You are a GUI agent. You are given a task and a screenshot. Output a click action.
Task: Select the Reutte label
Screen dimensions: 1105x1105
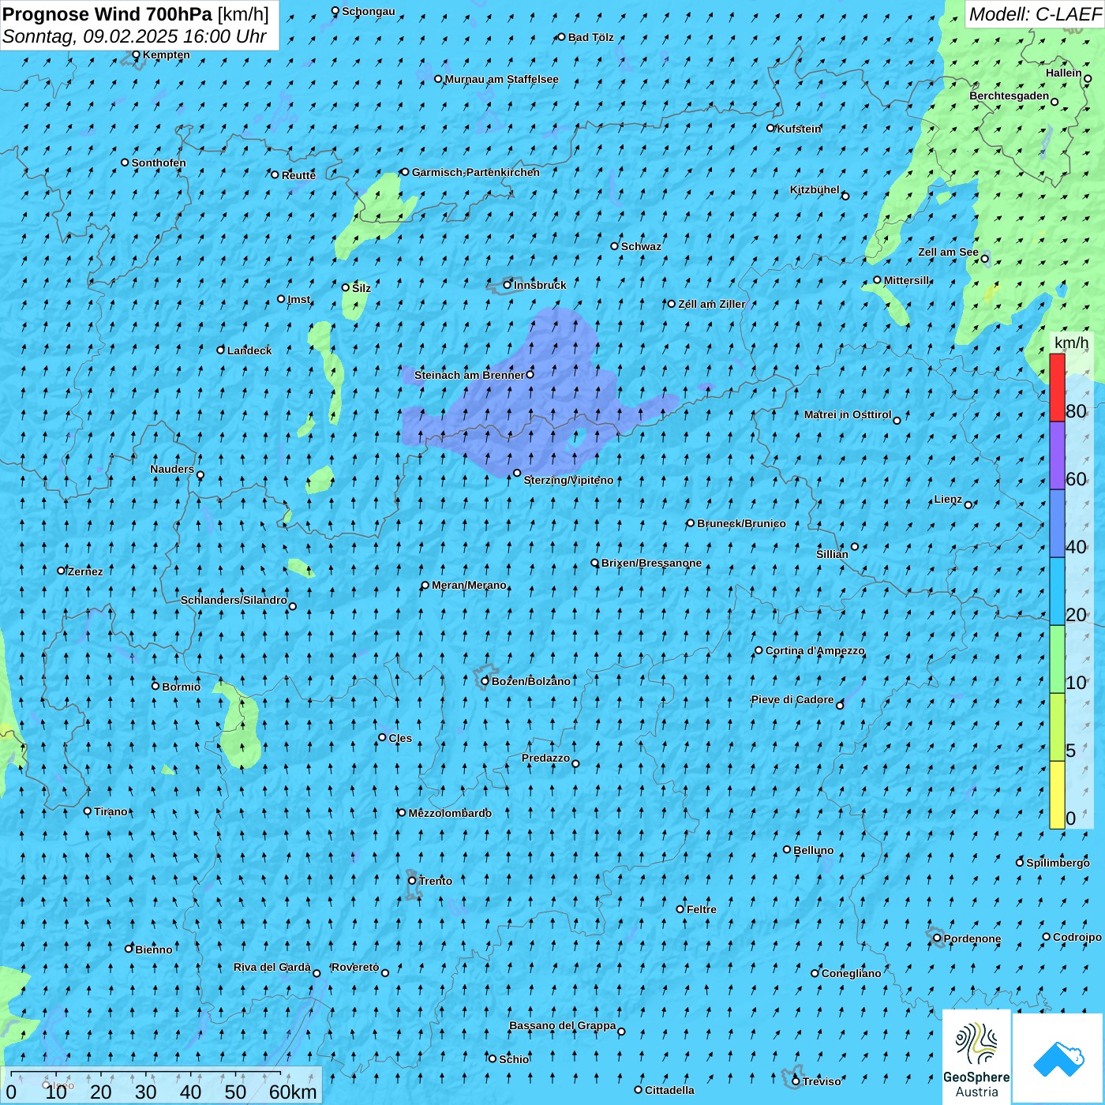298,175
